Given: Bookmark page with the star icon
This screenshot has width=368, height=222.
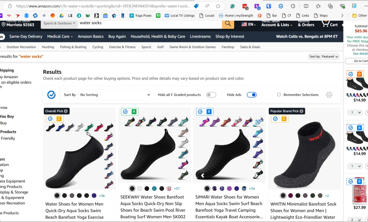Looking at the screenshot, I should pyautogui.click(x=218, y=6).
